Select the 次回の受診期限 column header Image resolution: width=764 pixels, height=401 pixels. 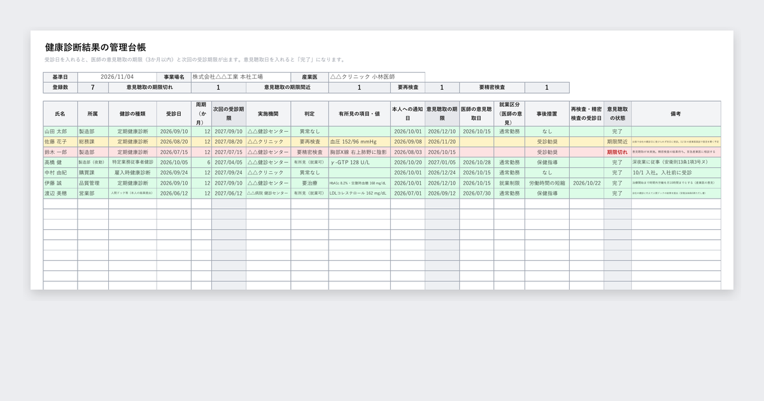[229, 114]
